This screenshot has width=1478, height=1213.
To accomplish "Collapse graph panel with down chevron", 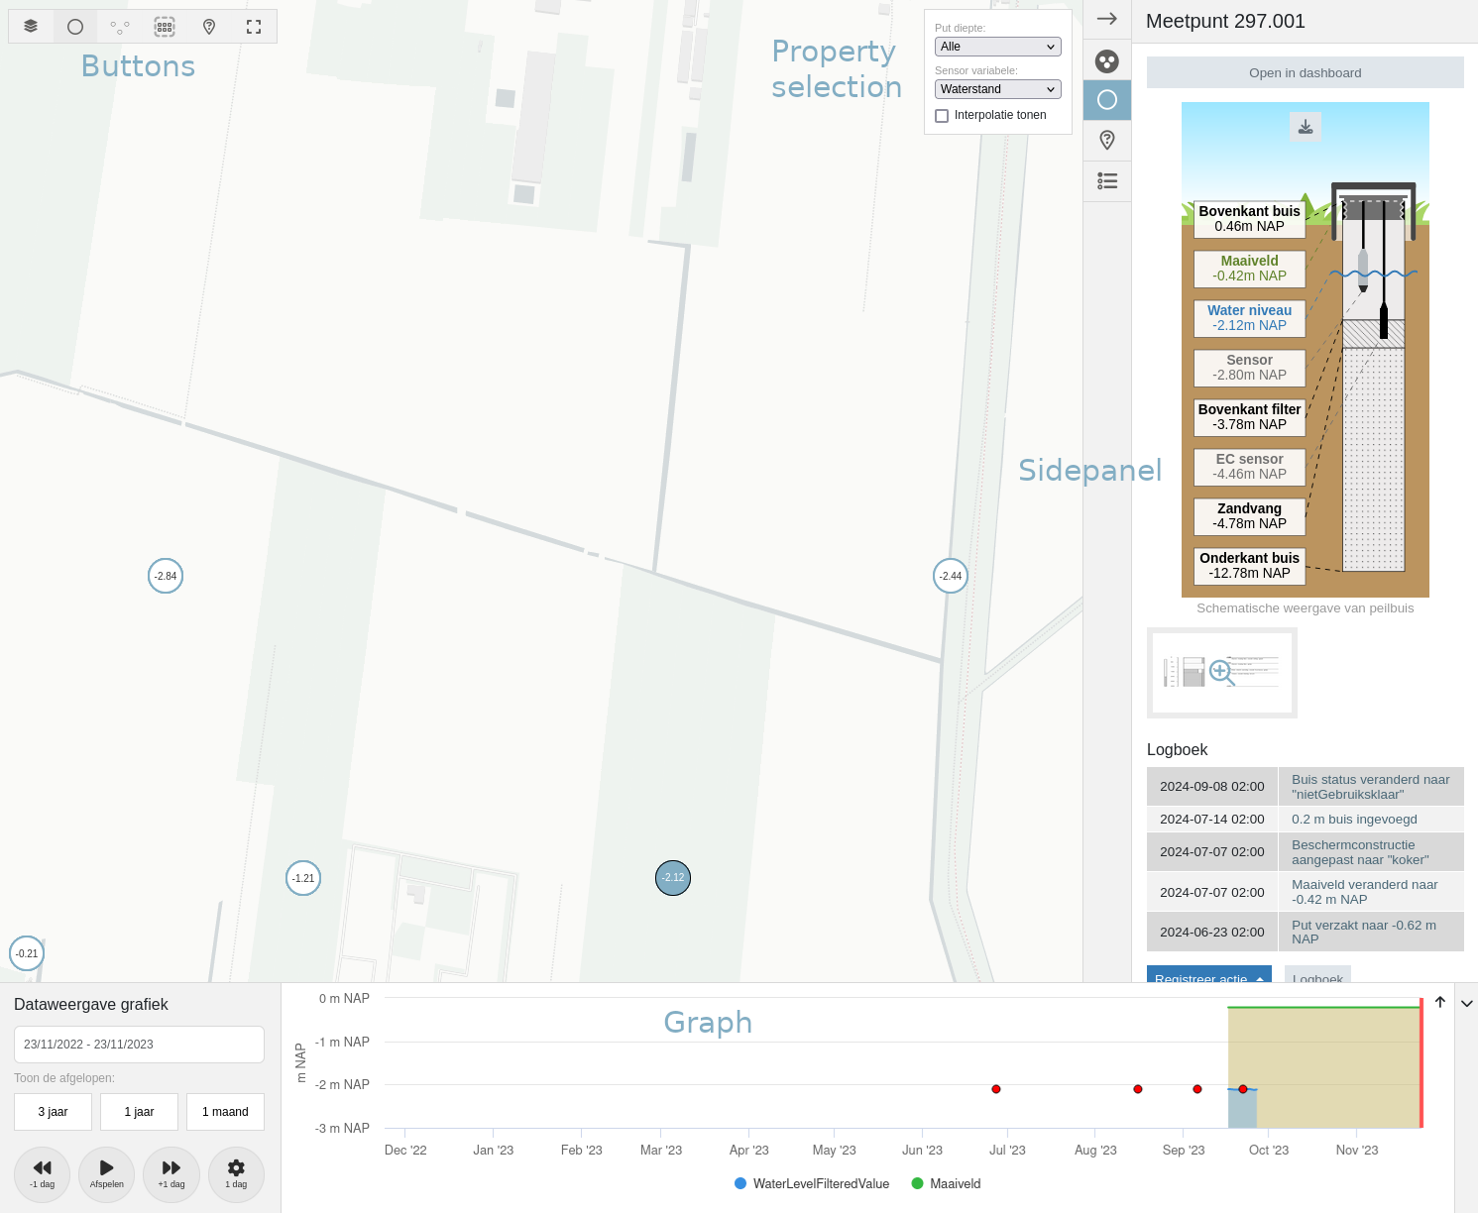I will tap(1466, 1003).
